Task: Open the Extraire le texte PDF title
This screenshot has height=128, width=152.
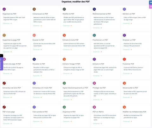Action: click(71, 40)
